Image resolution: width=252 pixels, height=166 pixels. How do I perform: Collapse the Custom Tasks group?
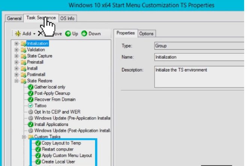[24, 137]
